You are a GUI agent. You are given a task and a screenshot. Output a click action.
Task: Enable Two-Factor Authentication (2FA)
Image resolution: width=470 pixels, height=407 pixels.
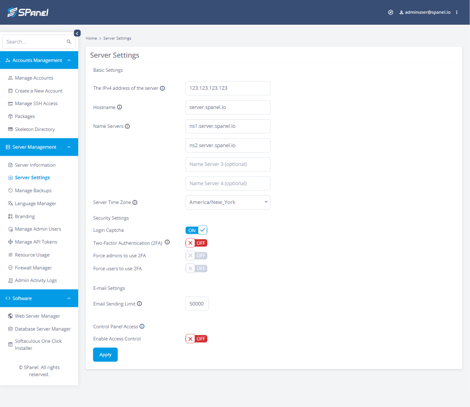196,243
